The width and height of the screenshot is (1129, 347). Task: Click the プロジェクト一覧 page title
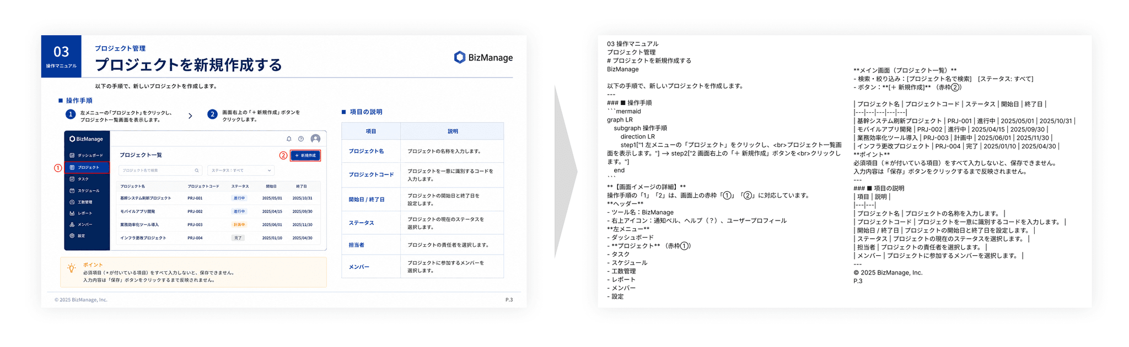(x=141, y=155)
